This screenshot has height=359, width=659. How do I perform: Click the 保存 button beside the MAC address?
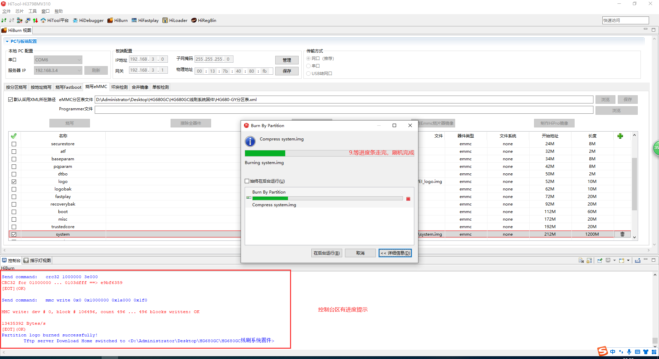[287, 71]
